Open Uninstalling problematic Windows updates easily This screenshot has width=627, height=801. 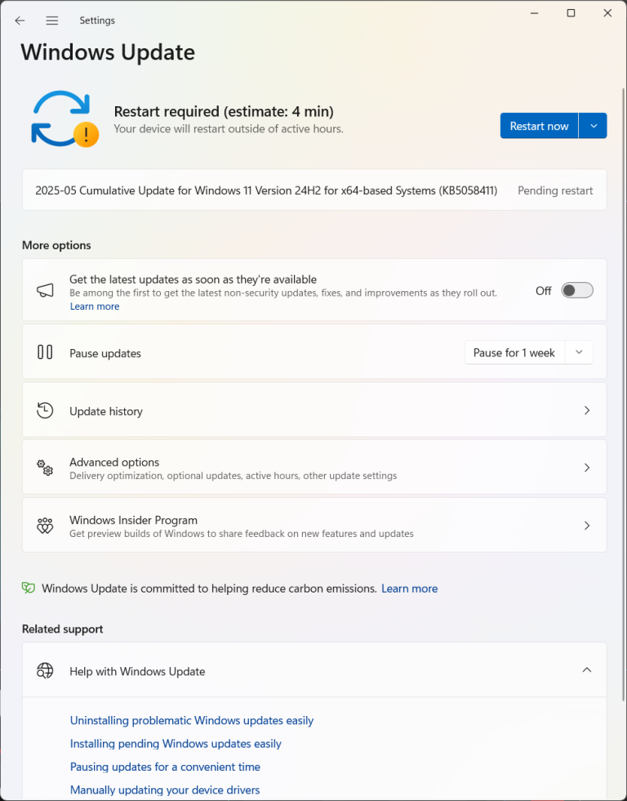tap(191, 720)
